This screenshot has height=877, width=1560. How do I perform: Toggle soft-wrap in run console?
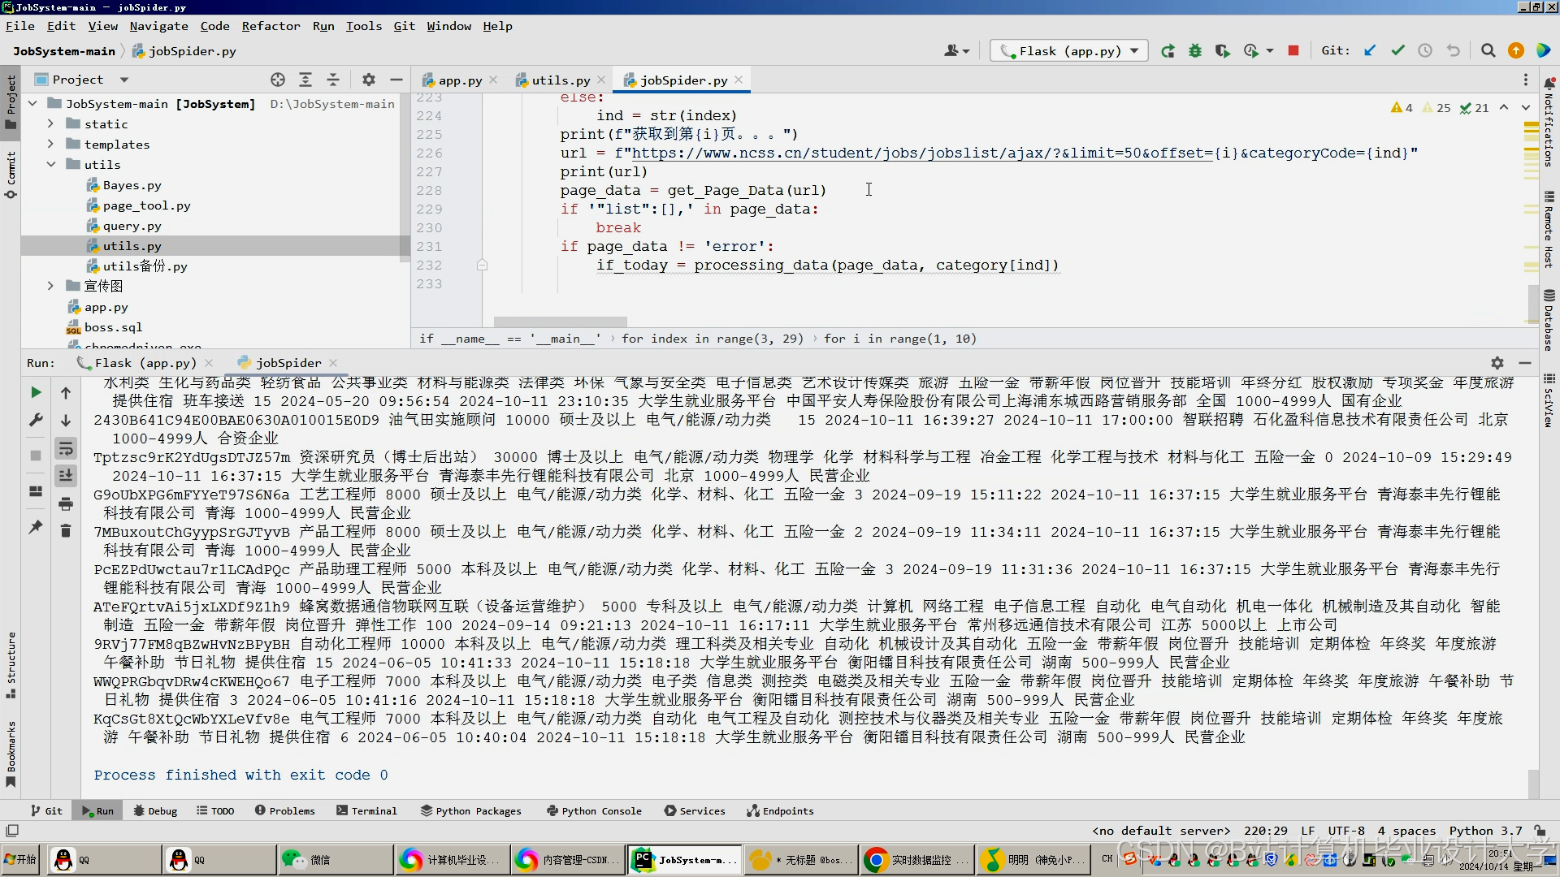(66, 449)
